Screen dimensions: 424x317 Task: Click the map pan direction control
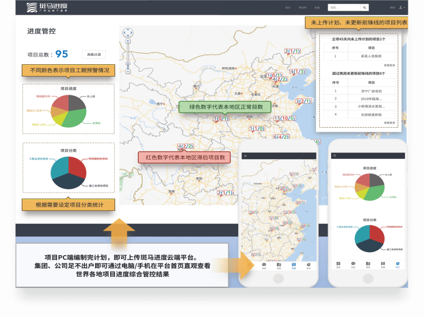tap(128, 33)
